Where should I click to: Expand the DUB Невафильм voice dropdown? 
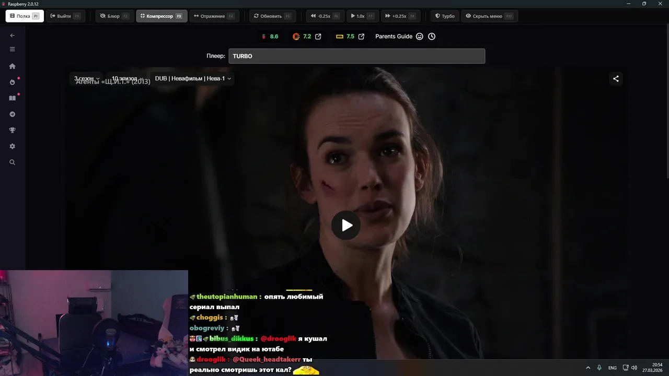[x=193, y=78]
